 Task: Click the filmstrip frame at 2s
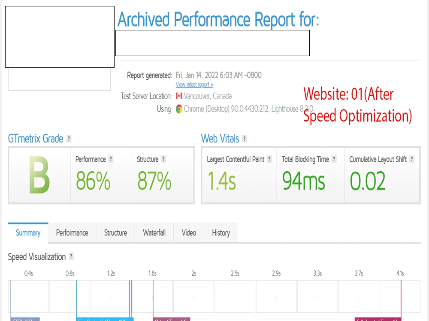click(194, 296)
